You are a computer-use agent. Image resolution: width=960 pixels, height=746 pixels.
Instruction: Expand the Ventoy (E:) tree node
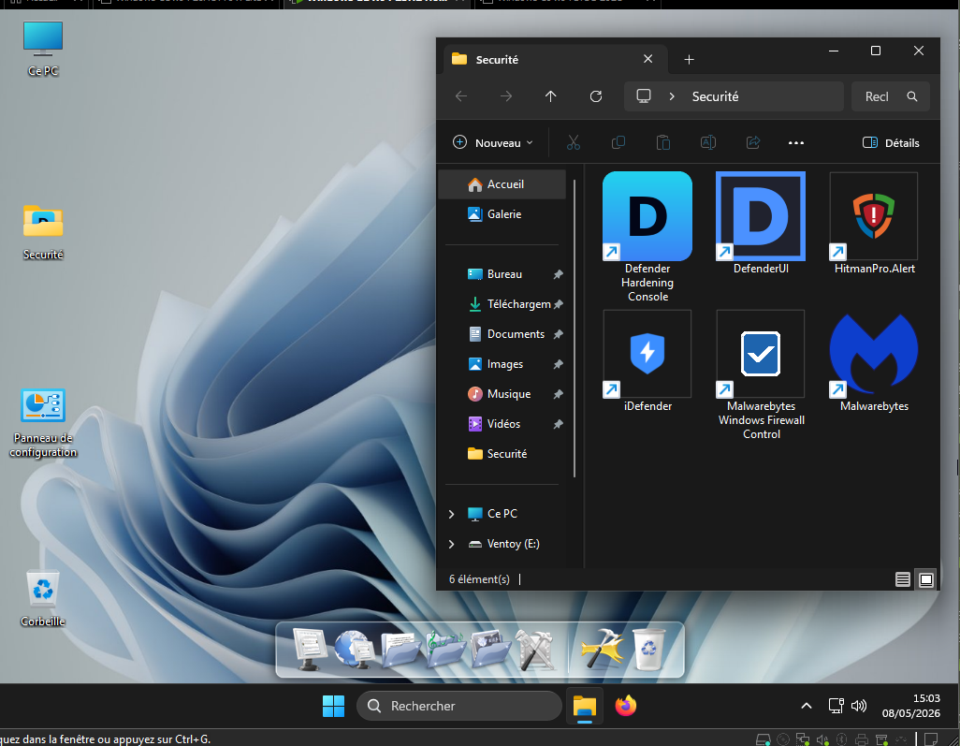click(451, 544)
